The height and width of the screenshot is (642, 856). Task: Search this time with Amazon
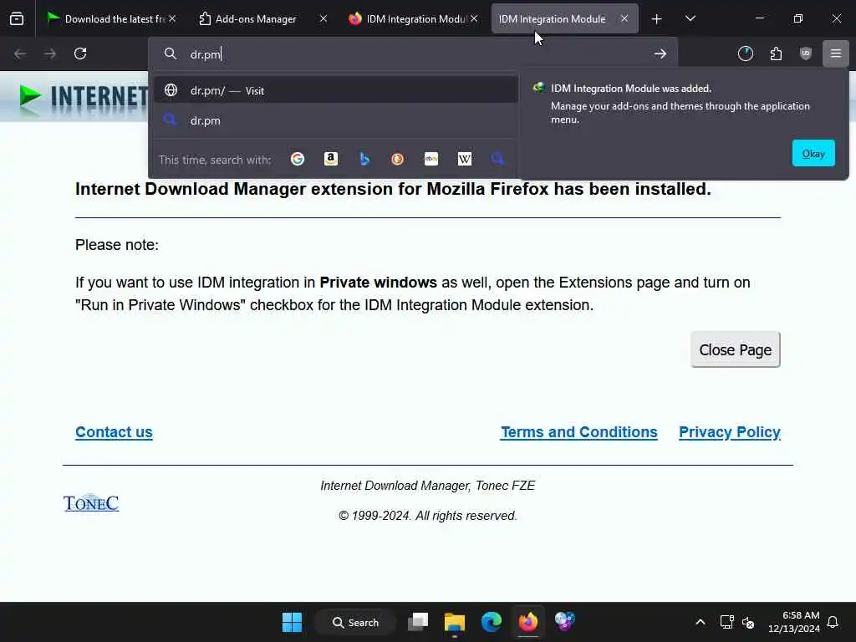331,159
